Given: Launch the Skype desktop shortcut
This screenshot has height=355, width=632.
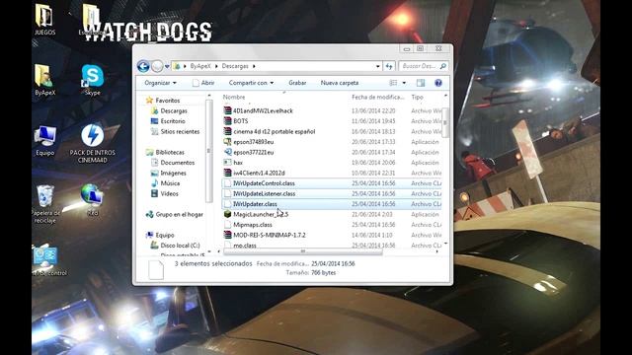Looking at the screenshot, I should point(92,80).
